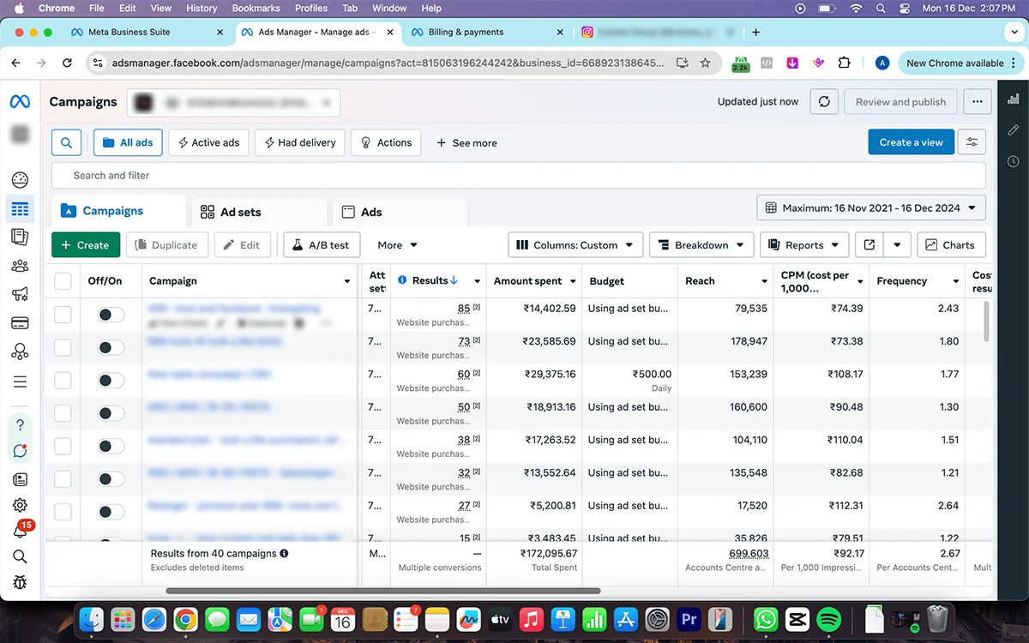Screen dimensions: 1029x643
Task: Open the Breakdown dropdown
Action: [701, 245]
